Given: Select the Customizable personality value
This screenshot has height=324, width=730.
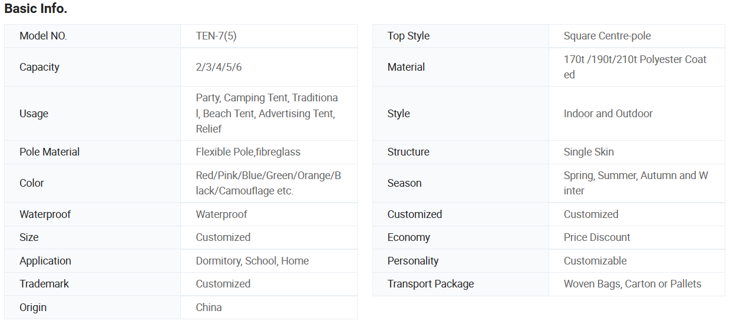Looking at the screenshot, I should [595, 261].
